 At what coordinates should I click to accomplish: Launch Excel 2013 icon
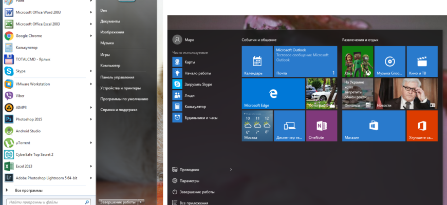(9, 166)
